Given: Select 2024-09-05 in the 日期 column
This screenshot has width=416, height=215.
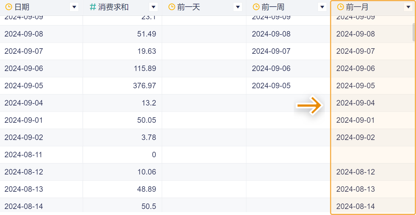Looking at the screenshot, I should coord(24,86).
